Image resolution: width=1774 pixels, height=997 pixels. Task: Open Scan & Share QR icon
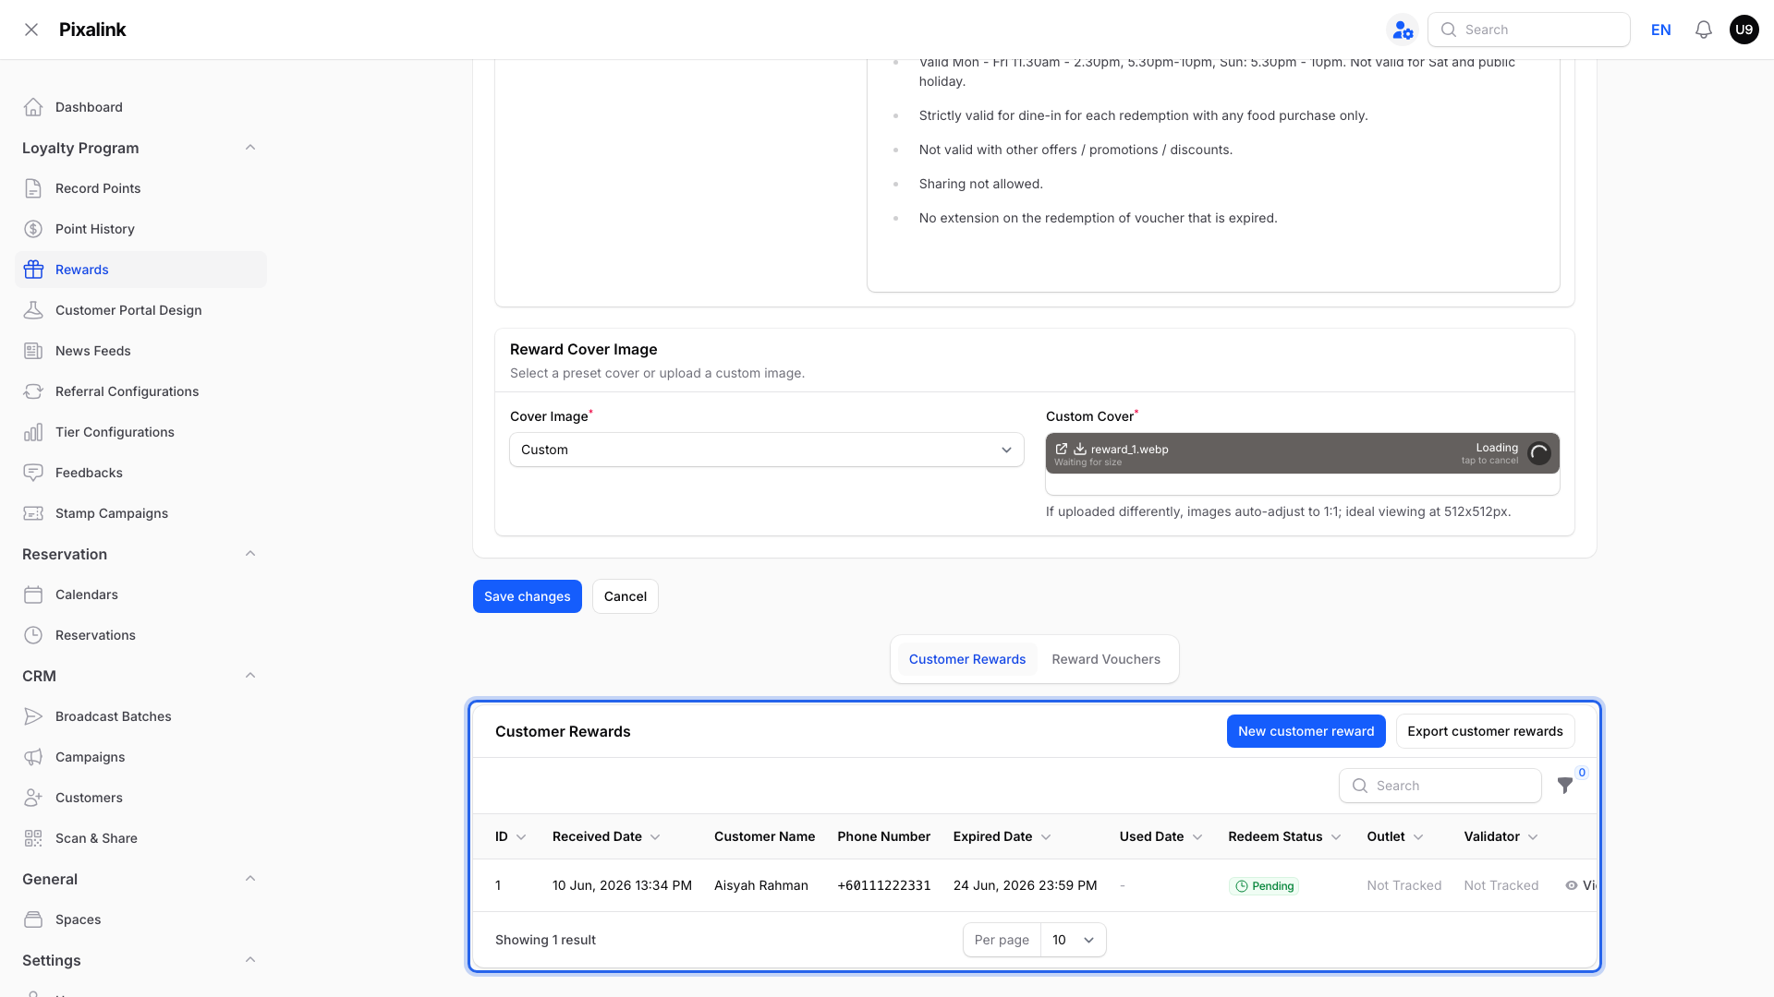(33, 838)
